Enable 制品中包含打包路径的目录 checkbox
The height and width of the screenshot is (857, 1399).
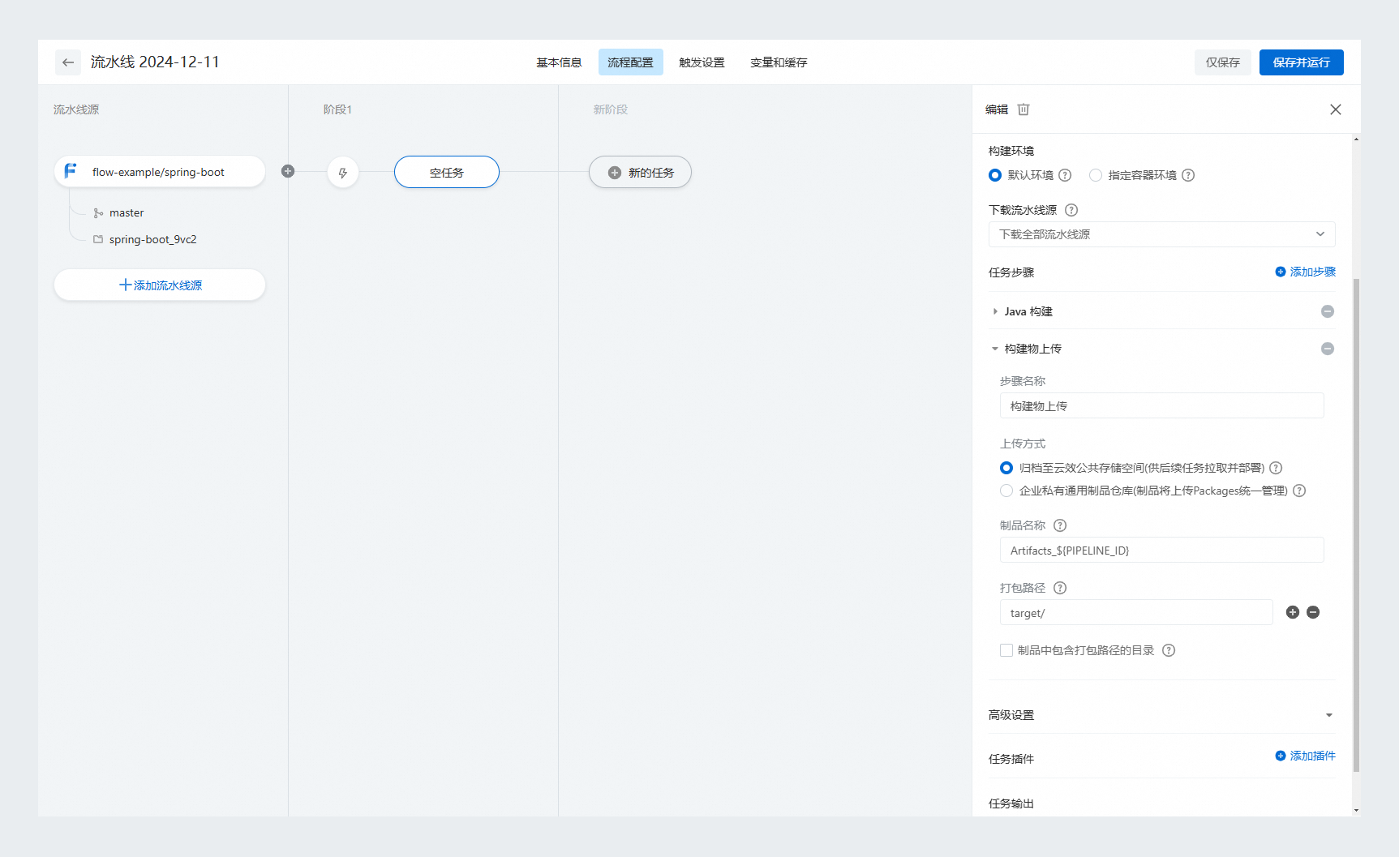tap(1006, 650)
